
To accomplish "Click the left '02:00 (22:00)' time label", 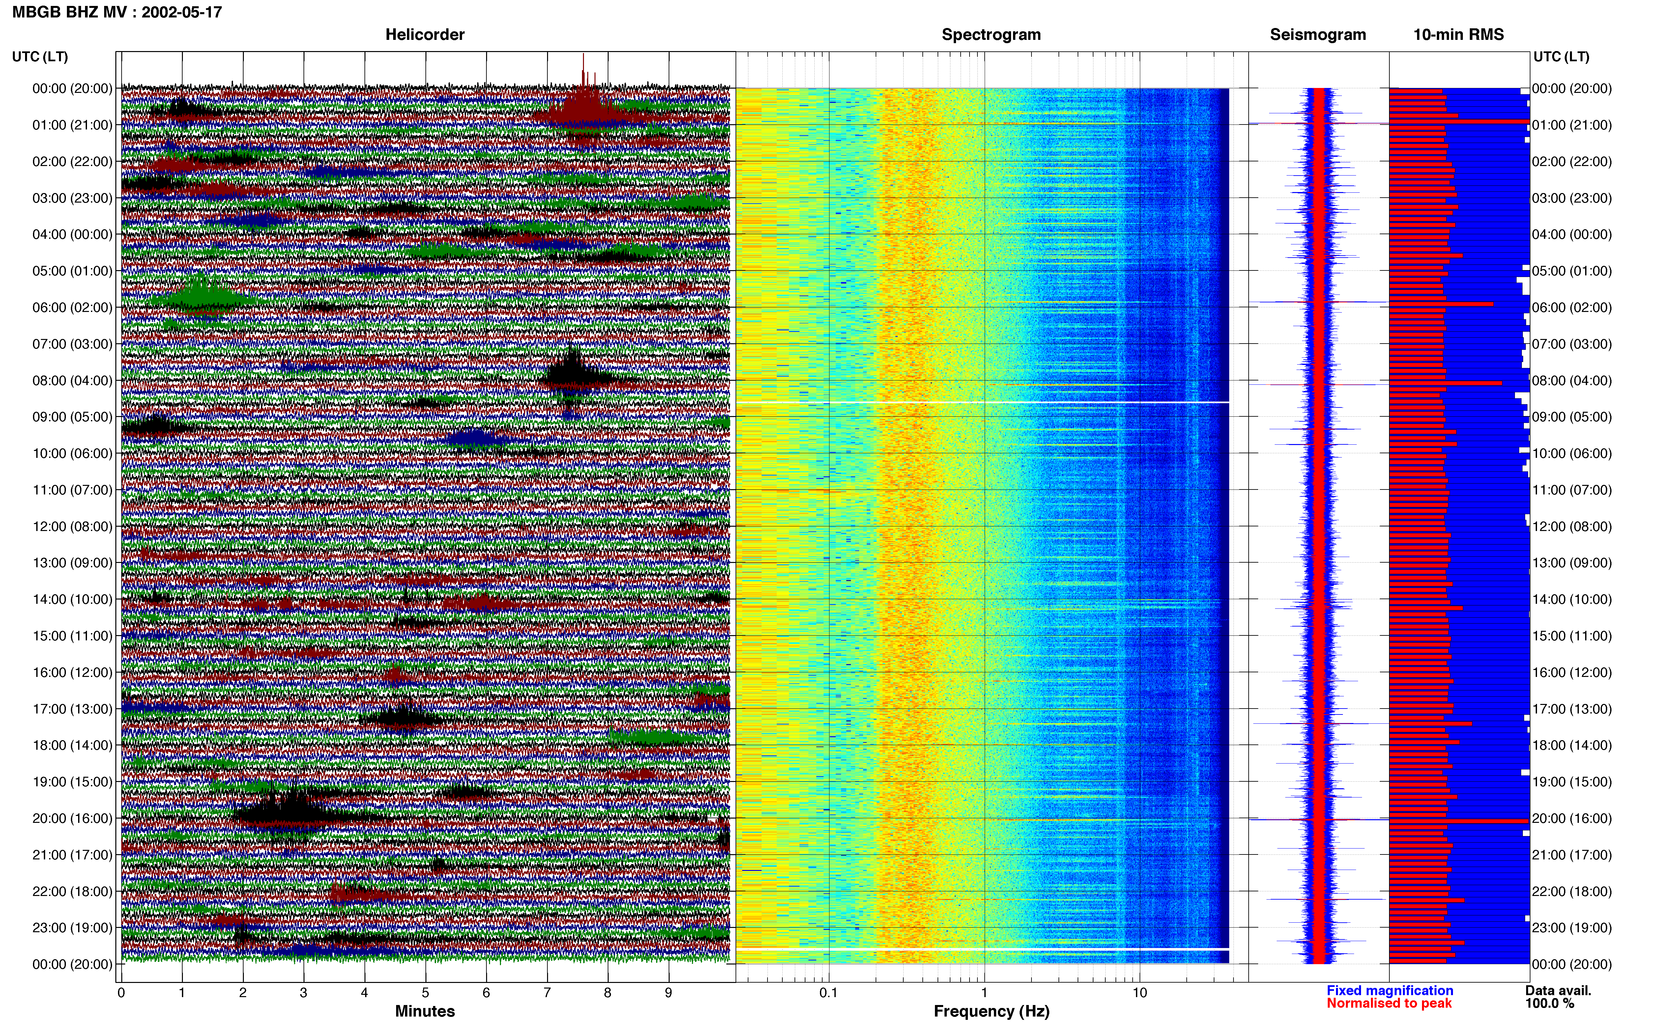I will click(x=72, y=161).
